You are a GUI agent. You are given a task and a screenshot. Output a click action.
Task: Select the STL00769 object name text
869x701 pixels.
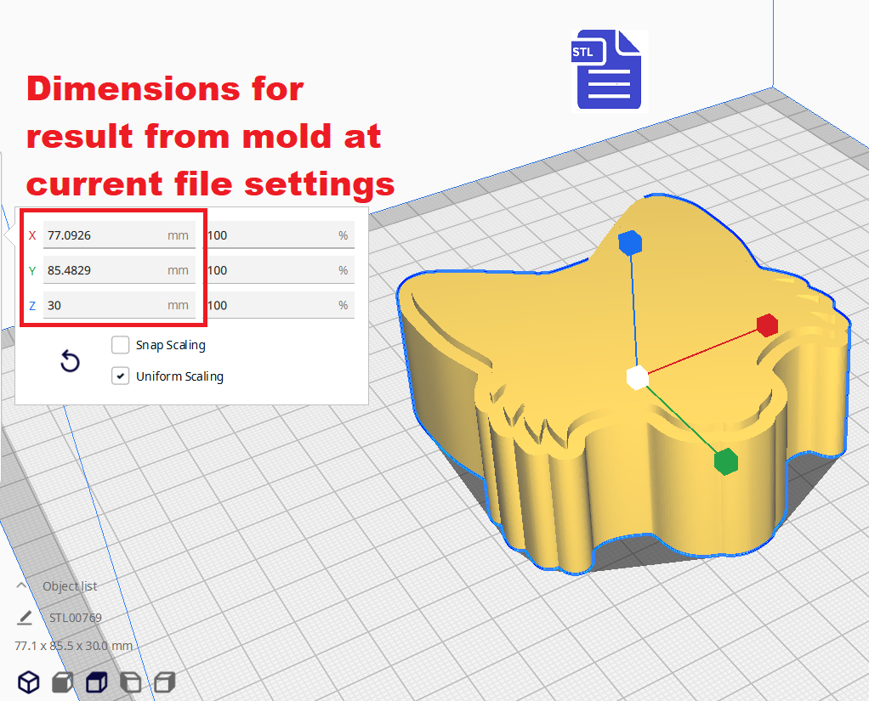click(76, 618)
